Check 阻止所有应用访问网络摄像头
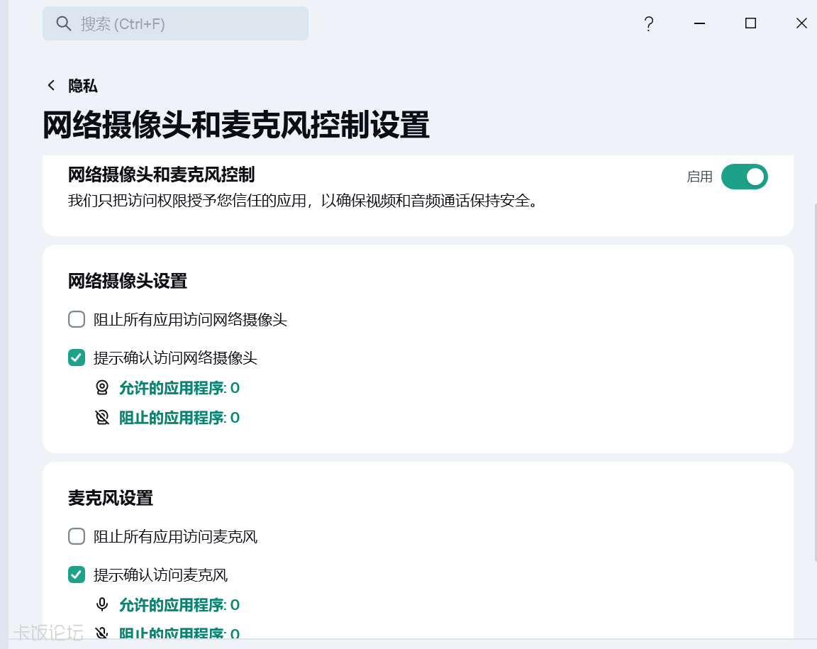Viewport: 817px width, 649px height. tap(77, 319)
